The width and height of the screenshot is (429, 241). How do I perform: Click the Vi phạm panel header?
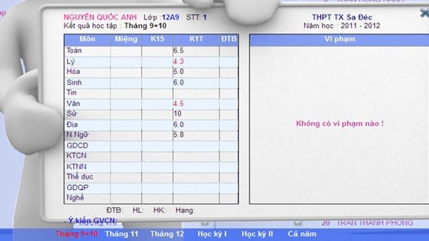[339, 40]
